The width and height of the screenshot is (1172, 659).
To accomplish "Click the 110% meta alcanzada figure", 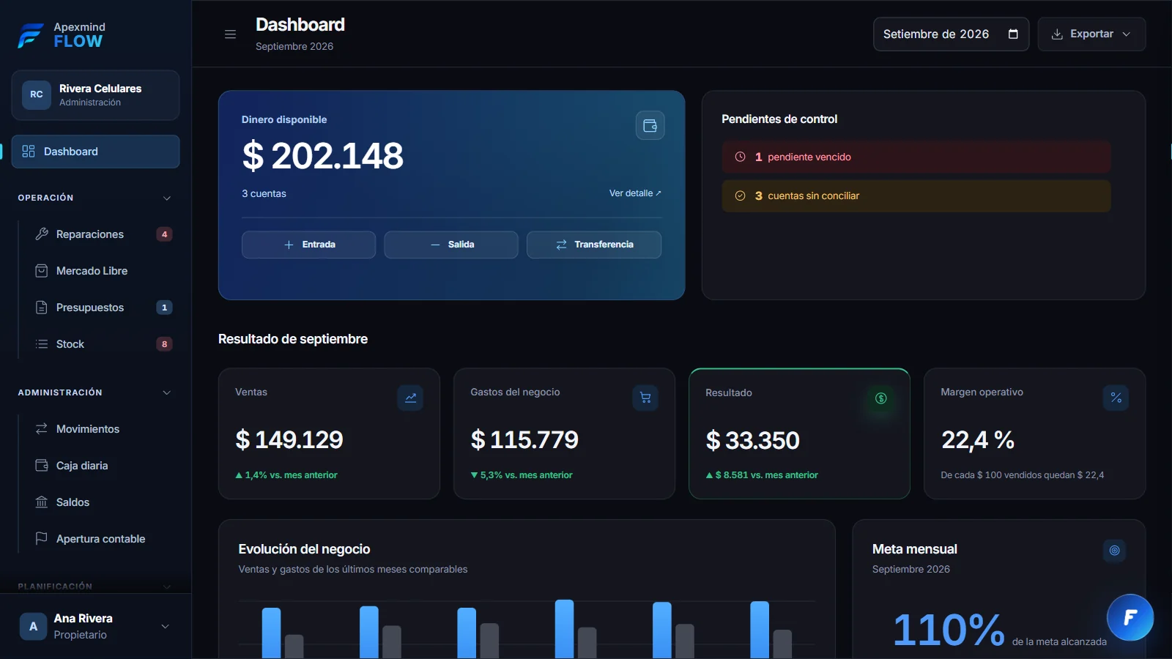I will [x=949, y=630].
